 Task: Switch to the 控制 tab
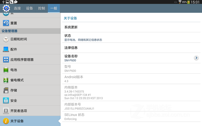tap(42, 8)
